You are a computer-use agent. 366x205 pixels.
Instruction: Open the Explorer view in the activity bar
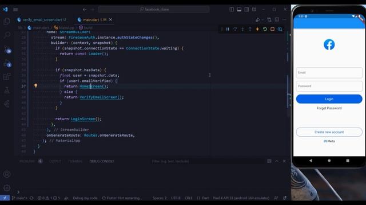(x=7, y=22)
